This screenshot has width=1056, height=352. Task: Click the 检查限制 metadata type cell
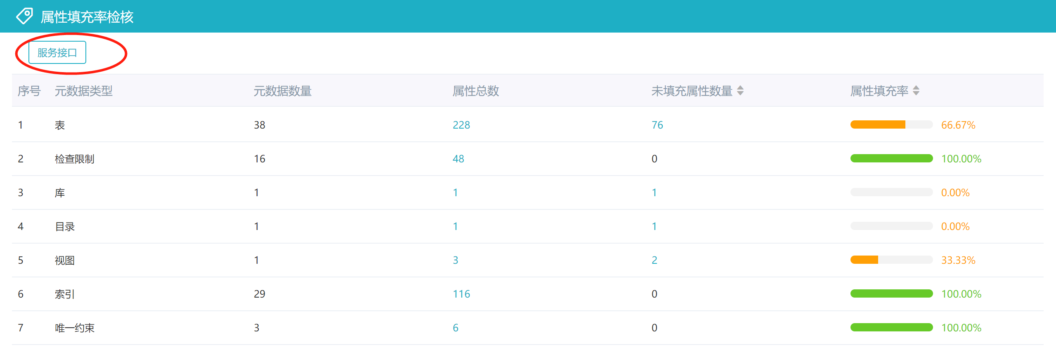(75, 159)
